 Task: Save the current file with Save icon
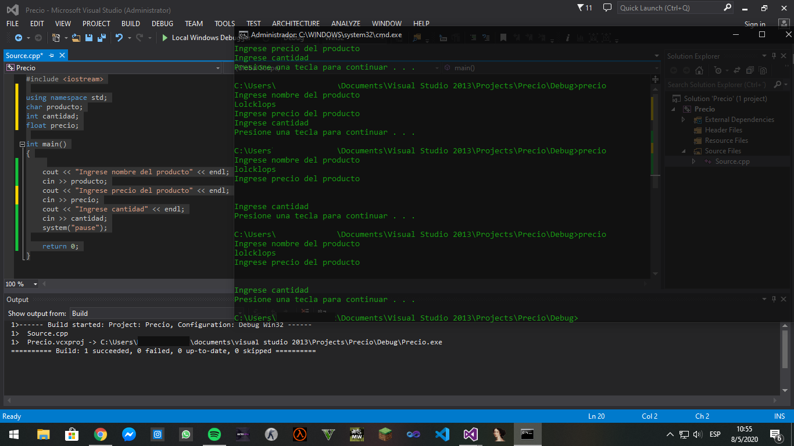[x=89, y=38]
